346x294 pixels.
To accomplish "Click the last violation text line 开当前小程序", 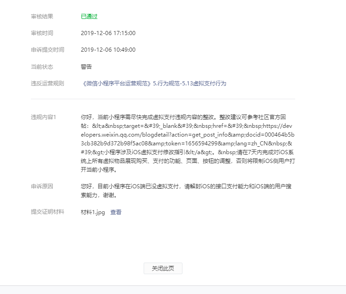I will (x=99, y=170).
